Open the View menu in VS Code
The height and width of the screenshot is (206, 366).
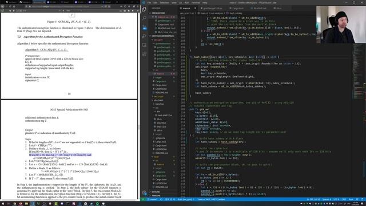[174, 2]
